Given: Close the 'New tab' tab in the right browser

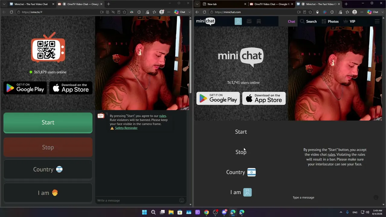Looking at the screenshot, I should click(x=245, y=4).
